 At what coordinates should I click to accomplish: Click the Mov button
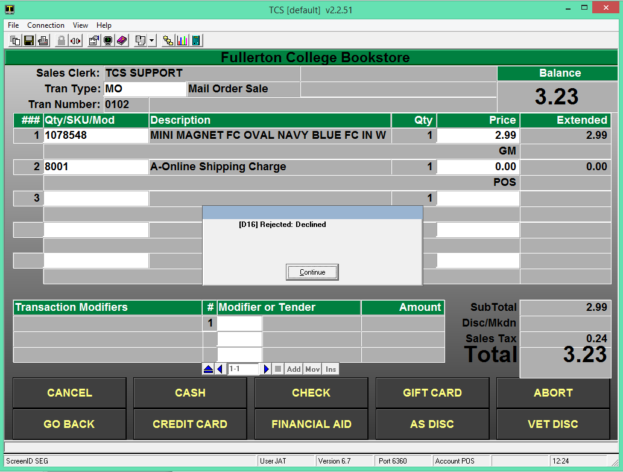tap(312, 369)
